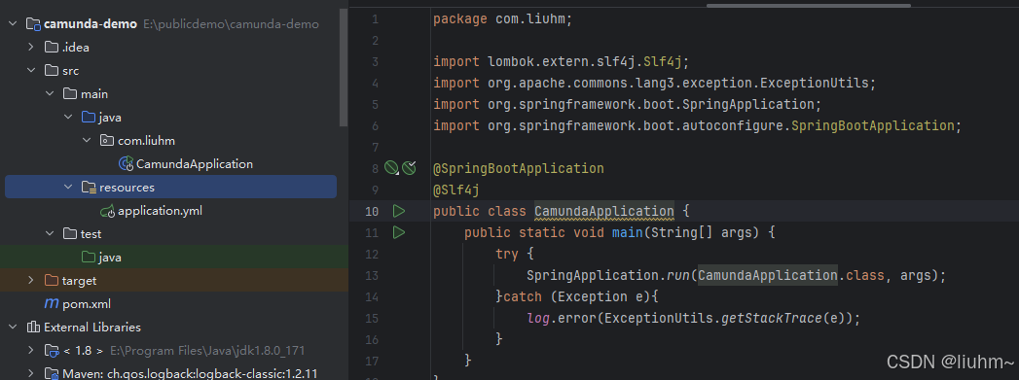Click ExceptionUtils in the line 4 import

click(815, 83)
